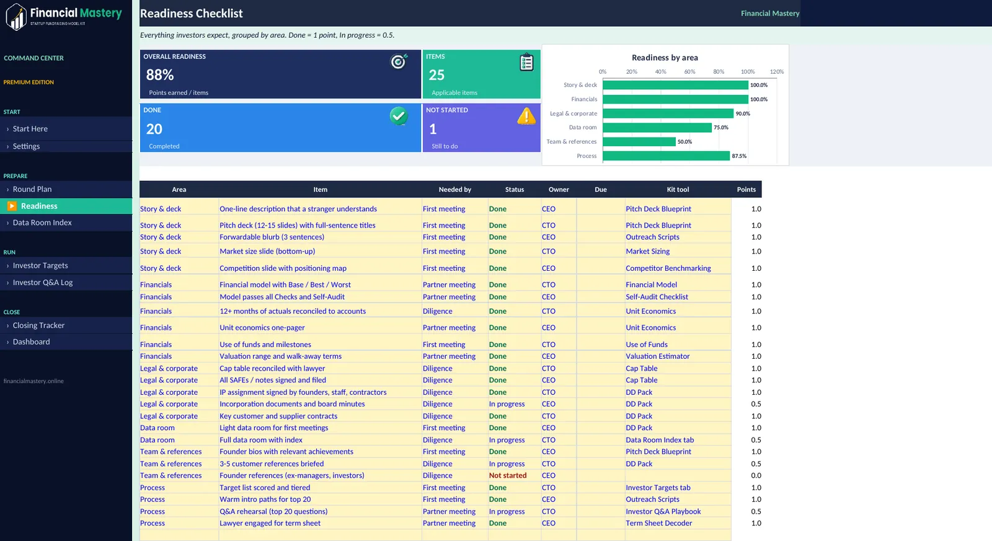
Task: Click the green checkmark icon in Done card
Action: point(399,115)
